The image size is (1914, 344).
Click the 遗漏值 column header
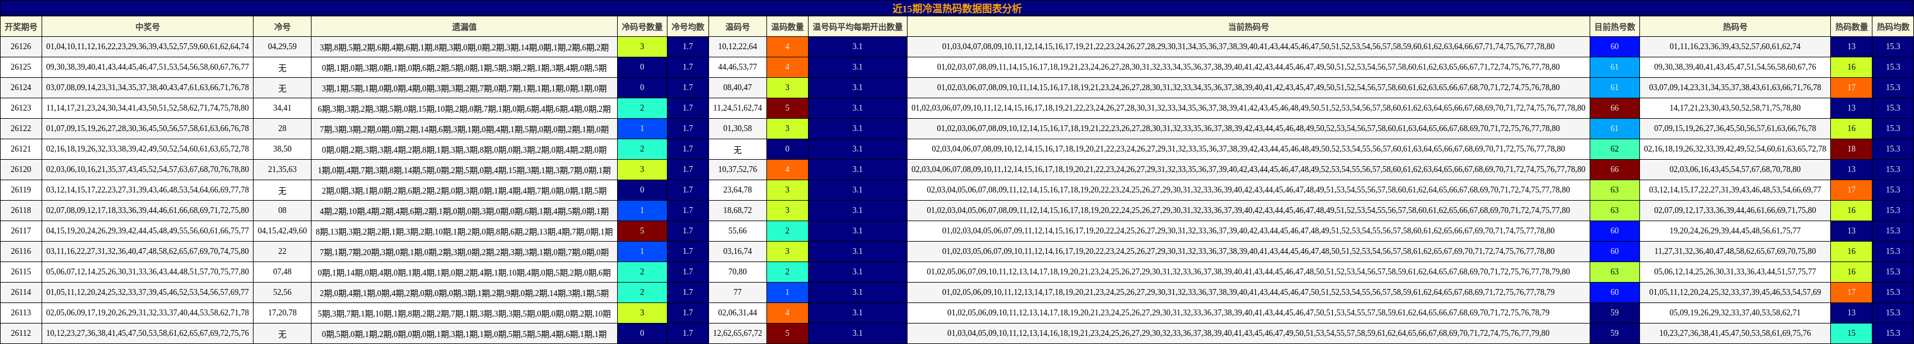click(464, 27)
